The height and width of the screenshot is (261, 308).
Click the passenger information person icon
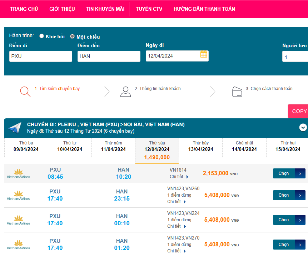click(x=125, y=92)
